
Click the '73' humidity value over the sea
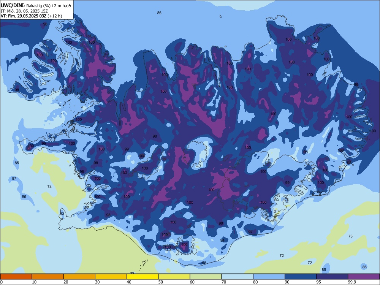[x=350, y=236]
